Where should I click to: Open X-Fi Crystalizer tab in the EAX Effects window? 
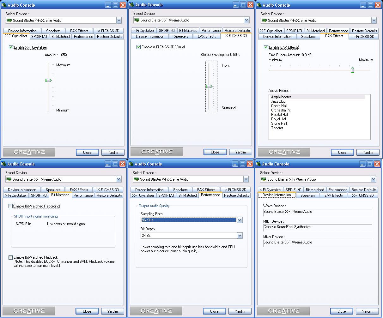271,31
